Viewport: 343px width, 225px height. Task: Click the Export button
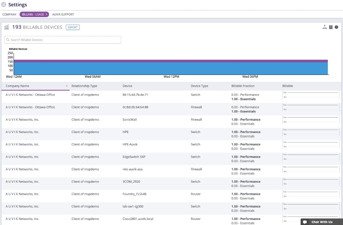[73, 27]
